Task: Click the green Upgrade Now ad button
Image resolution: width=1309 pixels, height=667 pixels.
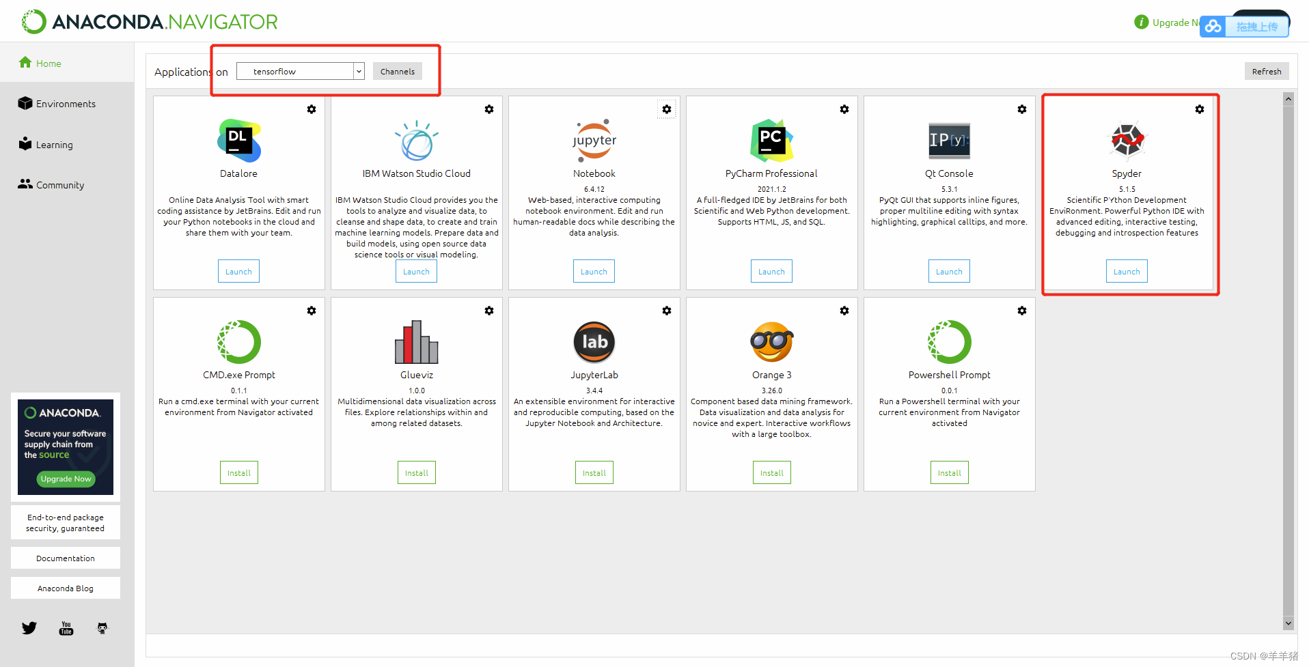Action: tap(66, 479)
